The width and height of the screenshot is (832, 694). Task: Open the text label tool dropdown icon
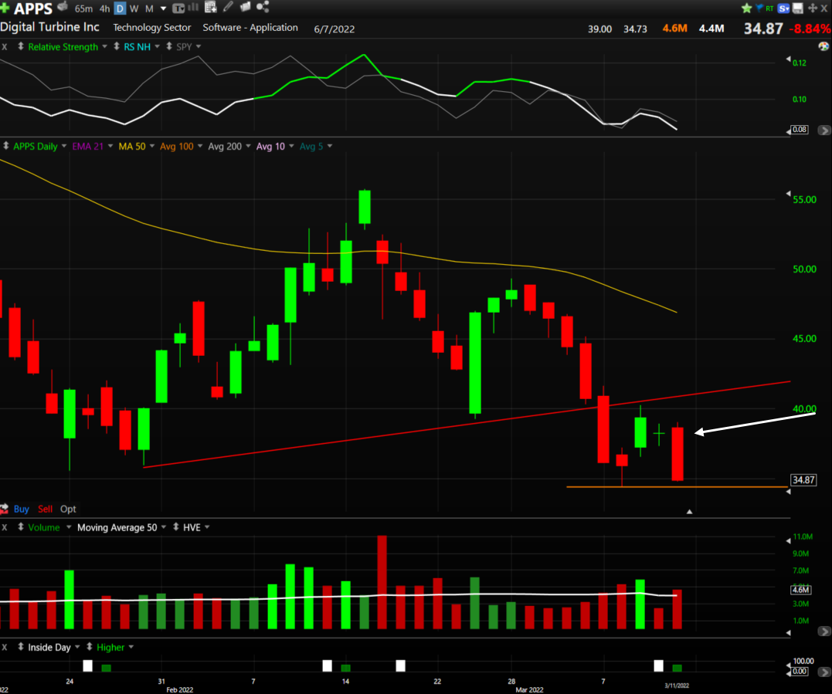point(178,8)
